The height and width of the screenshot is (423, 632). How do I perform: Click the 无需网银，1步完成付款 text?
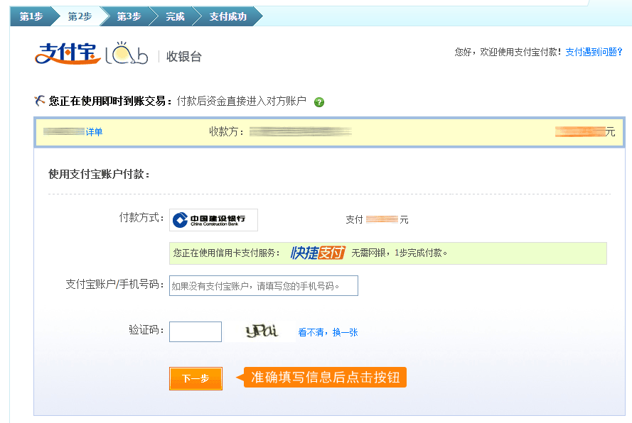click(399, 253)
